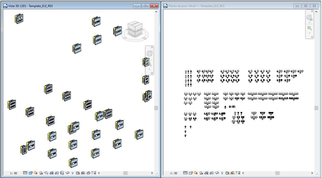Highlight Displacement Sets in 3D view

point(88,173)
